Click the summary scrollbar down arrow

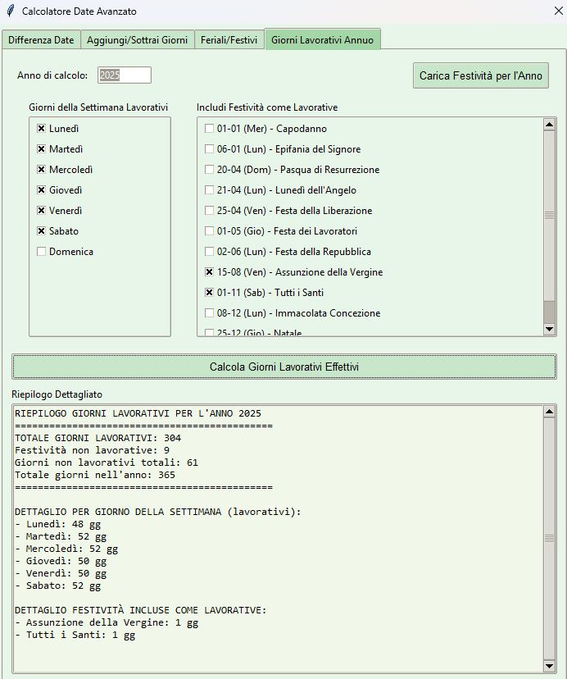click(549, 665)
